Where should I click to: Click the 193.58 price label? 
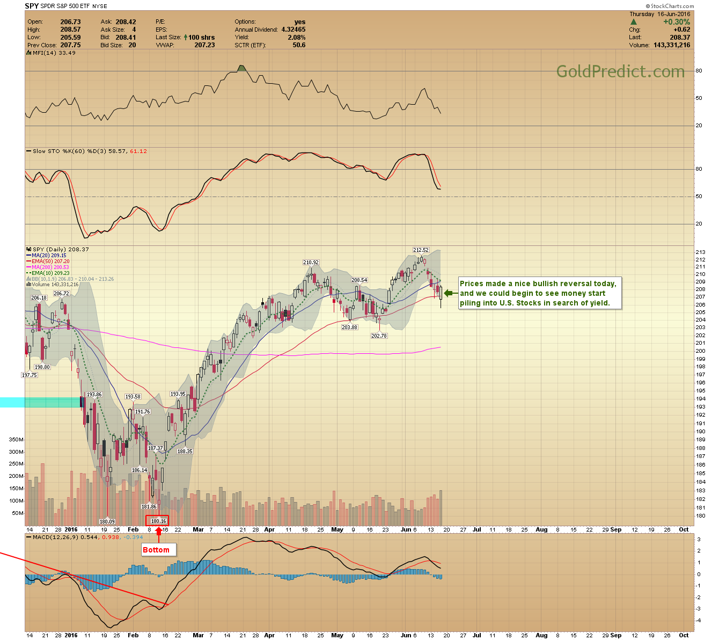click(133, 397)
